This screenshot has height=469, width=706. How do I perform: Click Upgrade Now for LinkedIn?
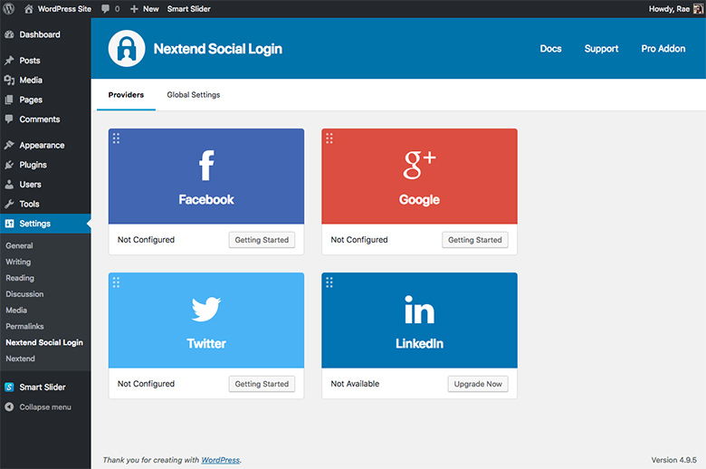477,384
